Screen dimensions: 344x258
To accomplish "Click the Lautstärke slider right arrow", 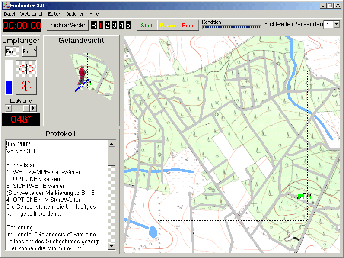I will pos(33,108).
